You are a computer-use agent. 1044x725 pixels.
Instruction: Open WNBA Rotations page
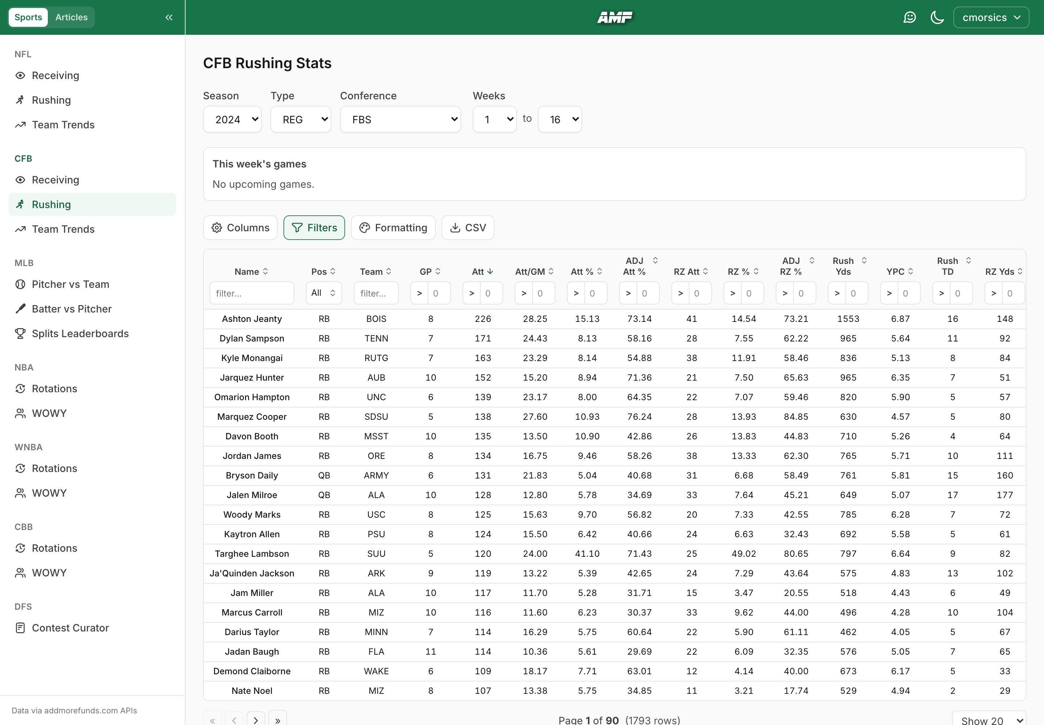pyautogui.click(x=92, y=468)
